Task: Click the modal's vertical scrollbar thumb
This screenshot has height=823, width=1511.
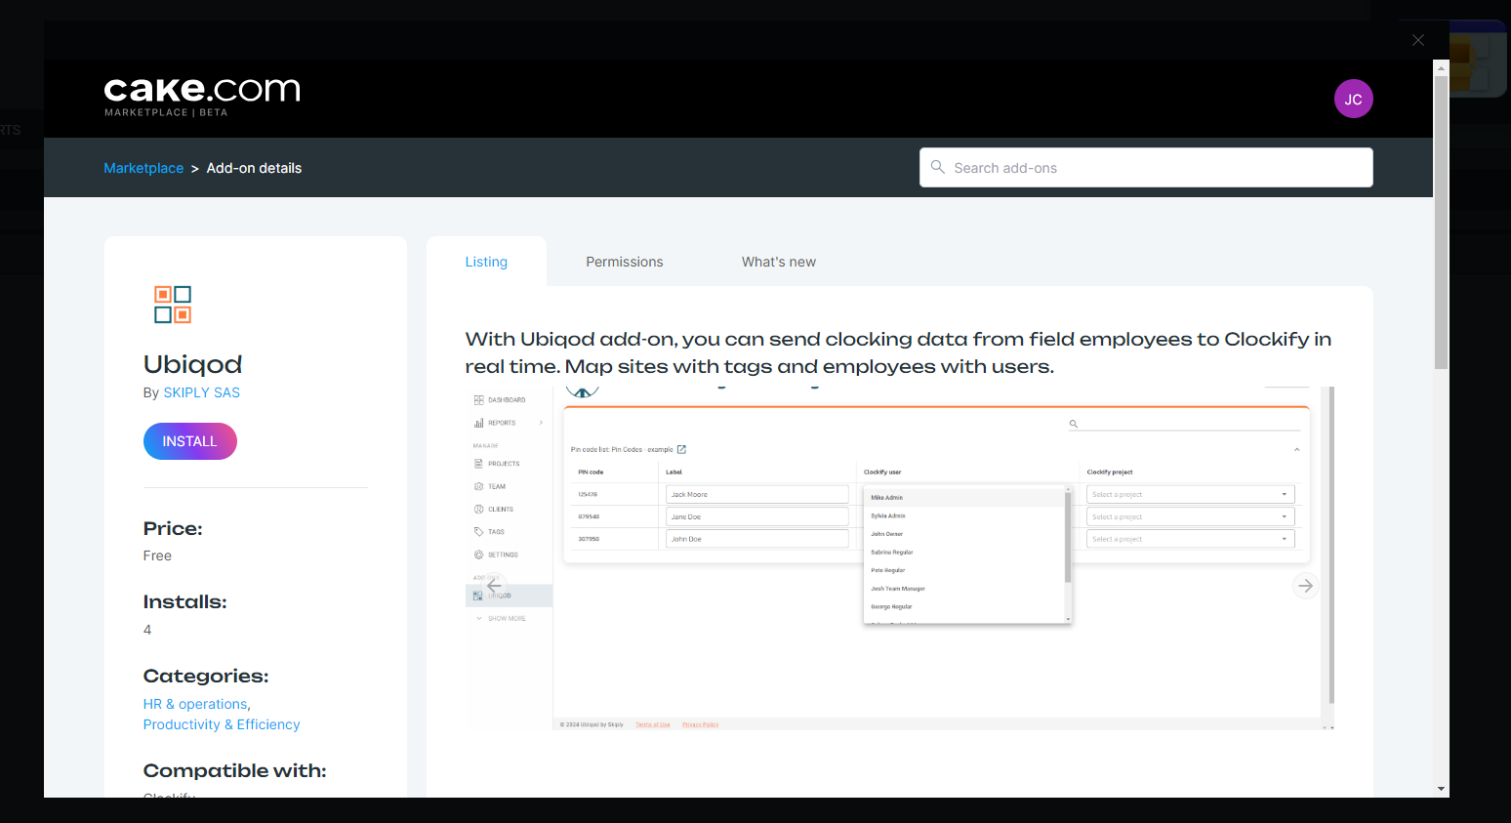Action: (1441, 223)
